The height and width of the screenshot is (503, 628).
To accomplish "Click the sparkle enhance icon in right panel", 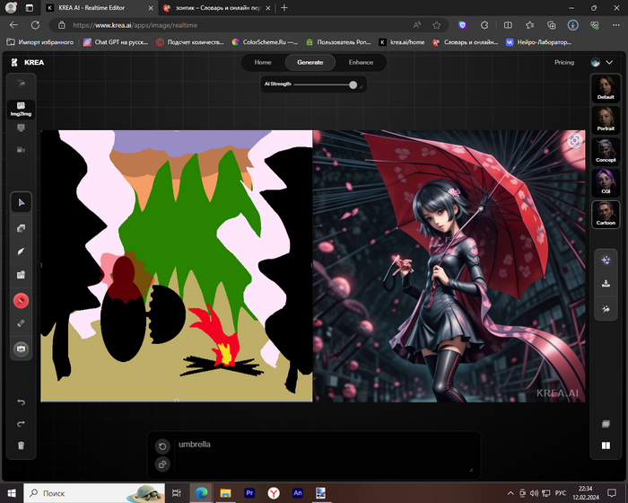I will coord(606,259).
